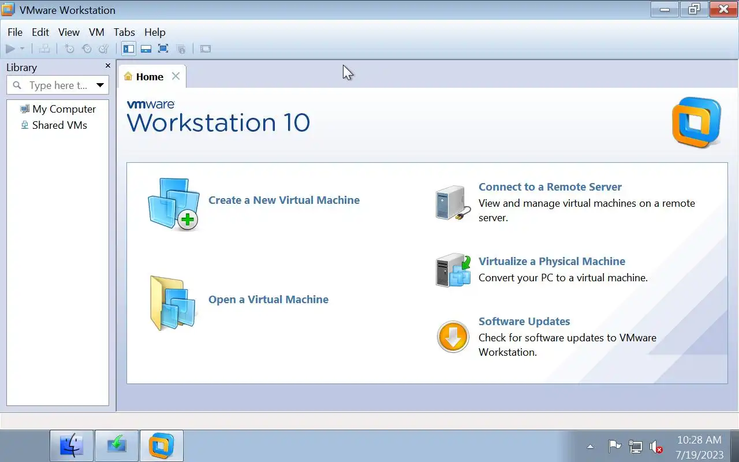
Task: Click the Open a Virtual Machine folder icon
Action: tap(173, 303)
